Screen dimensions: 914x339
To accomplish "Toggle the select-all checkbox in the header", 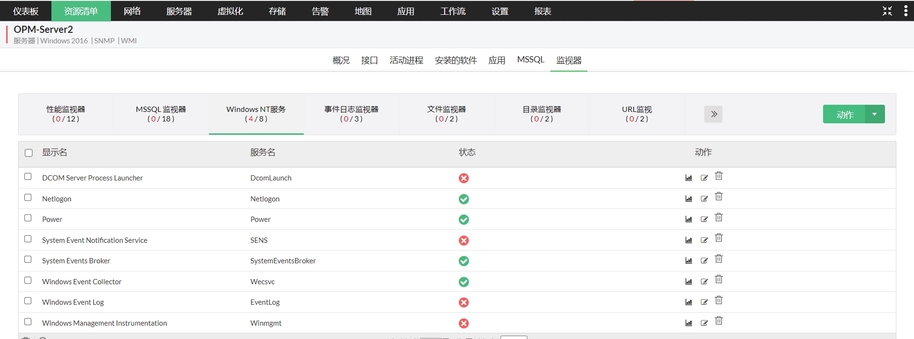I will pos(29,153).
